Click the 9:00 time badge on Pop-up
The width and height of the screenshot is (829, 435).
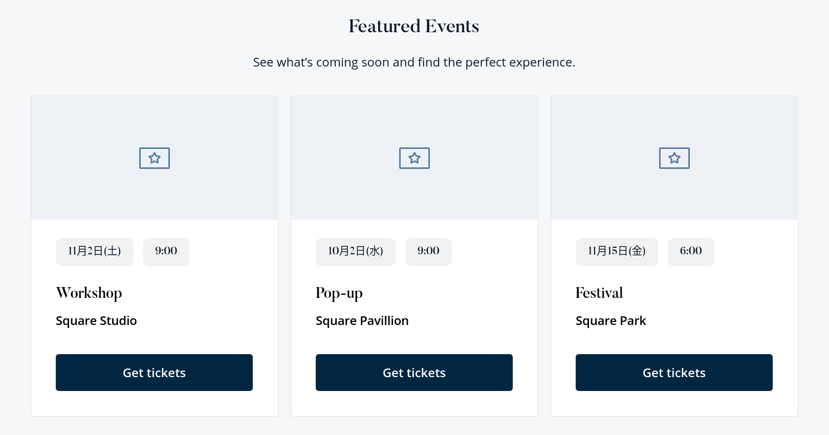click(428, 251)
